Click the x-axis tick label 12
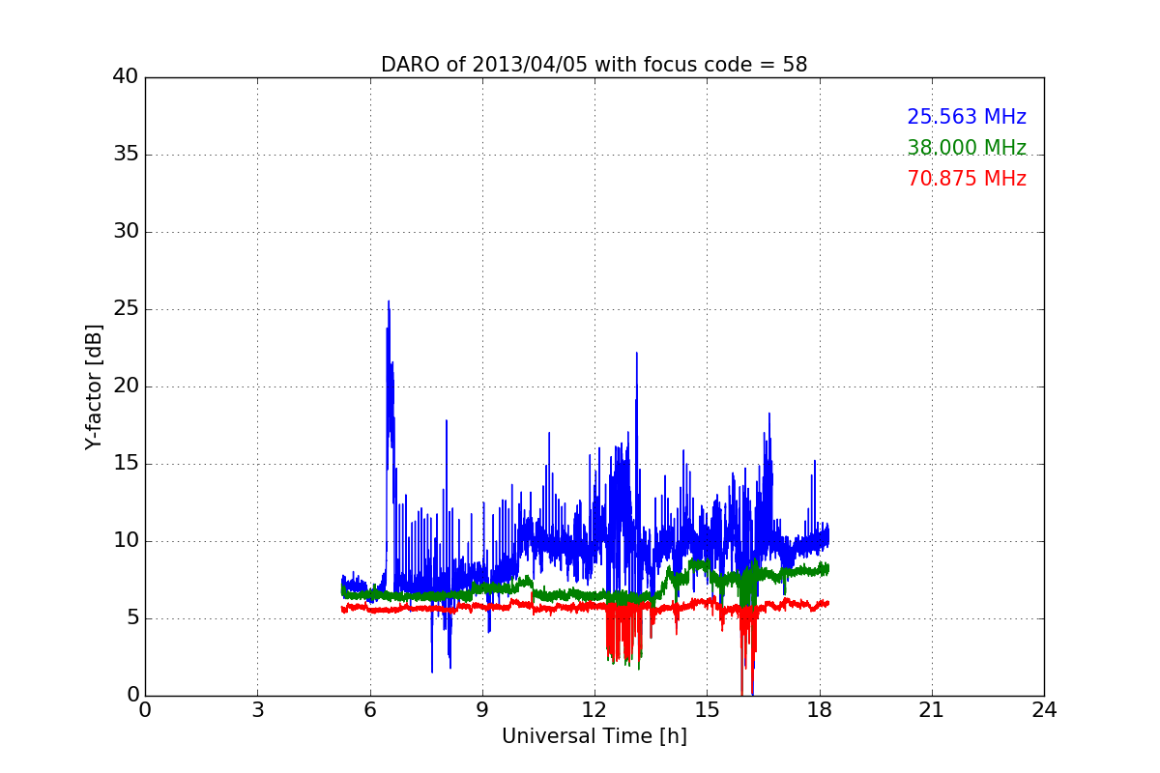1160x773 pixels. (x=594, y=710)
